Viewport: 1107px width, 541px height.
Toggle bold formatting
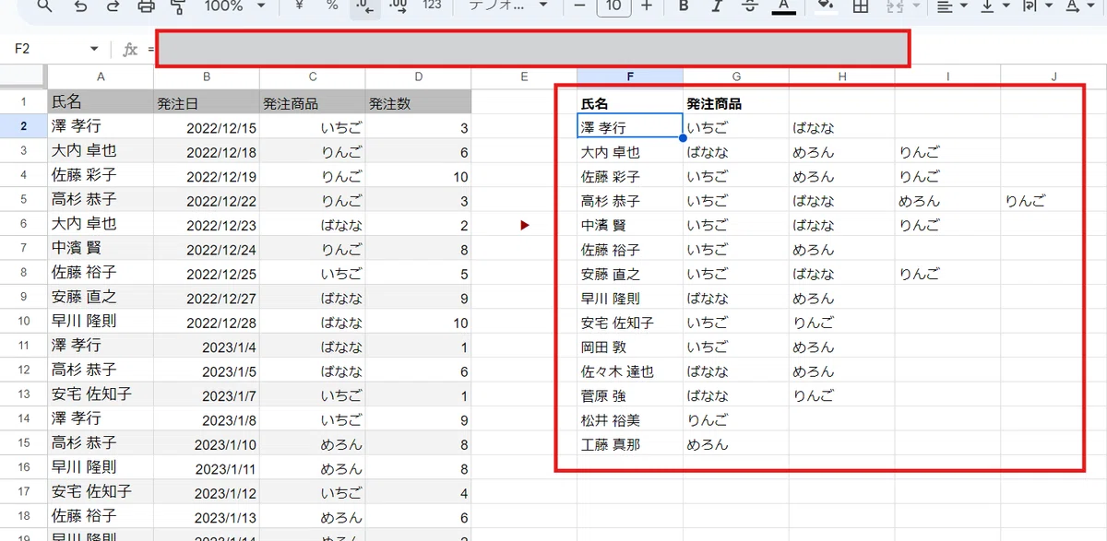pos(684,6)
